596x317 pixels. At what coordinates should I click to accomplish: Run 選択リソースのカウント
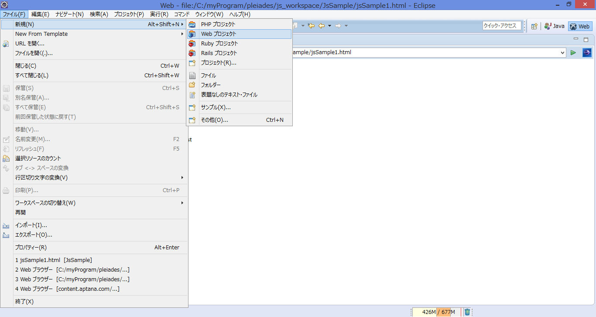click(x=94, y=158)
